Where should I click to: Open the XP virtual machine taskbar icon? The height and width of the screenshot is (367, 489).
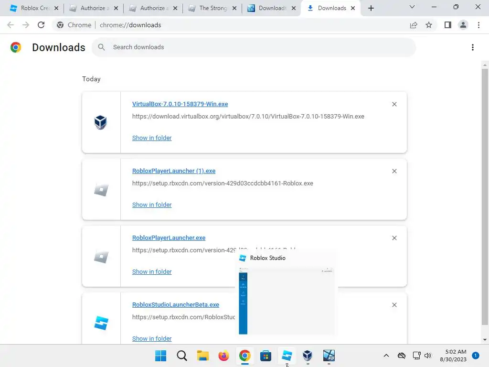click(329, 356)
